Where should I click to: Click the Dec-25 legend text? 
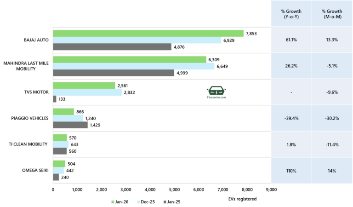click(148, 202)
